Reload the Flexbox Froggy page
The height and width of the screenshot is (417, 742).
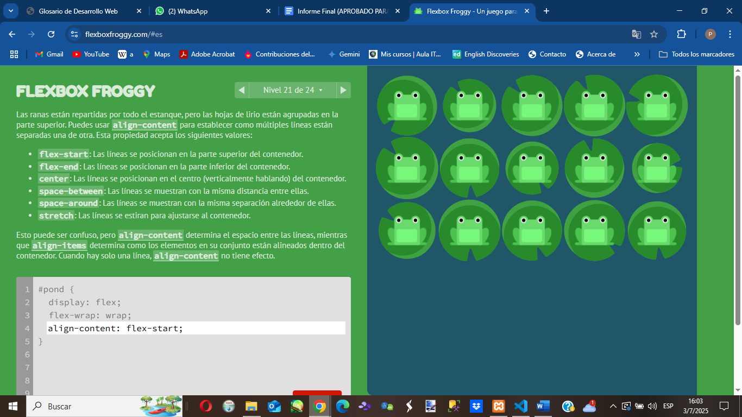pyautogui.click(x=51, y=34)
